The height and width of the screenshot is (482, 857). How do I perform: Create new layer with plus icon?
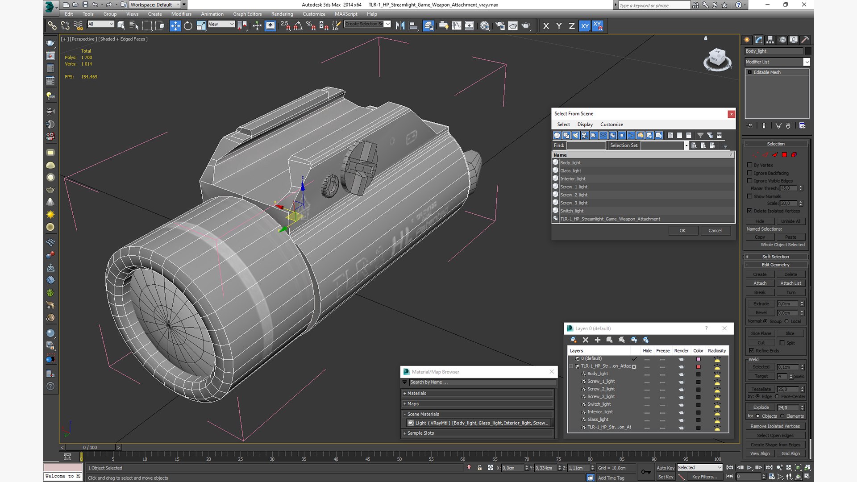[597, 340]
